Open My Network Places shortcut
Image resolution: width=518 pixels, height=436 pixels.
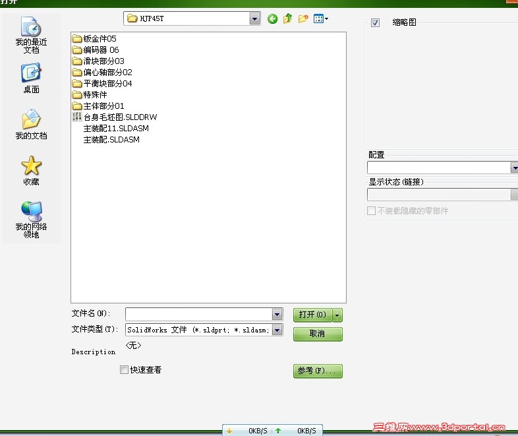31,220
